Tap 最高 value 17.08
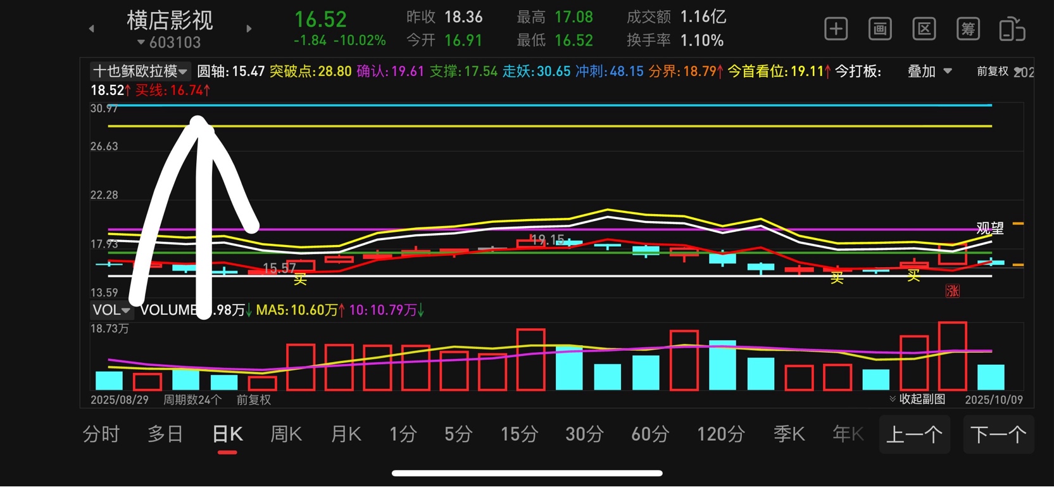 (574, 16)
